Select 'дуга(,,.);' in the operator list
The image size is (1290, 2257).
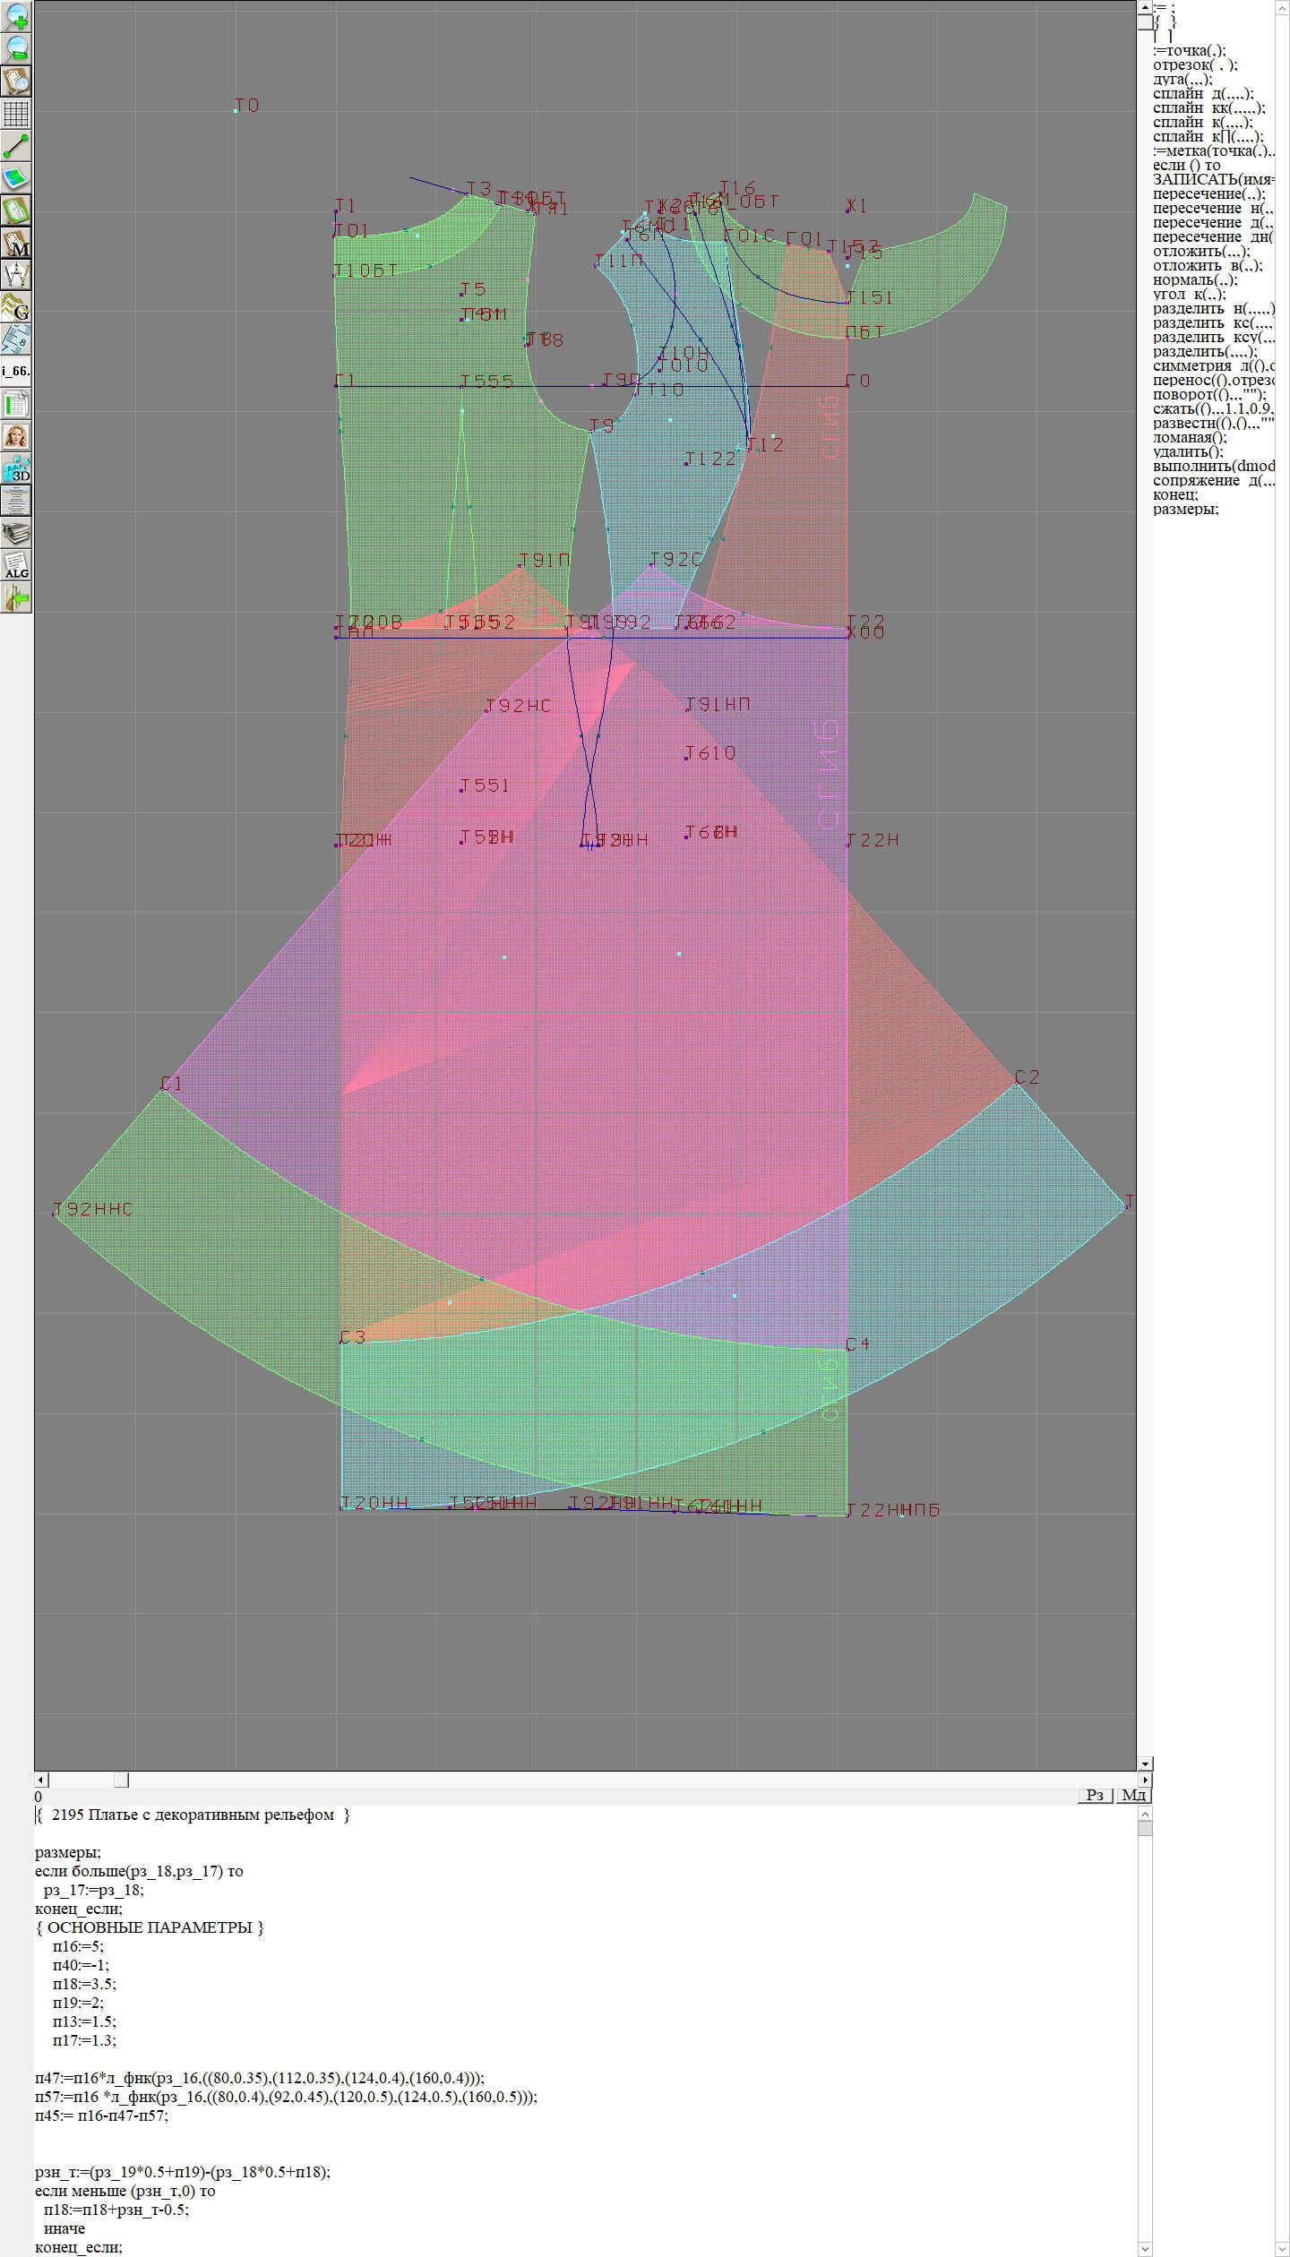click(x=1182, y=80)
